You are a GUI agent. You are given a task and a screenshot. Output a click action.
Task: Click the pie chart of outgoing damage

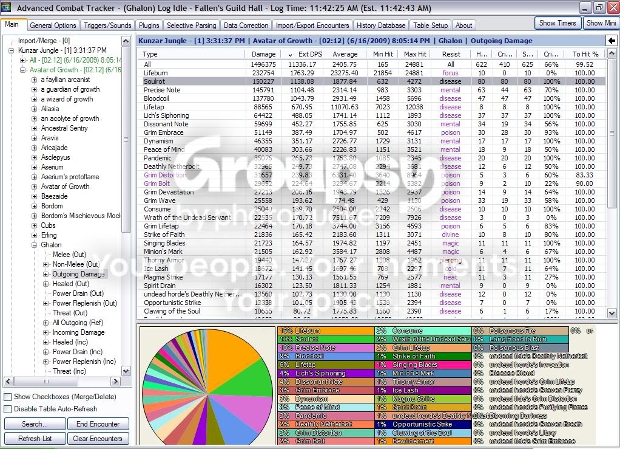coord(207,387)
